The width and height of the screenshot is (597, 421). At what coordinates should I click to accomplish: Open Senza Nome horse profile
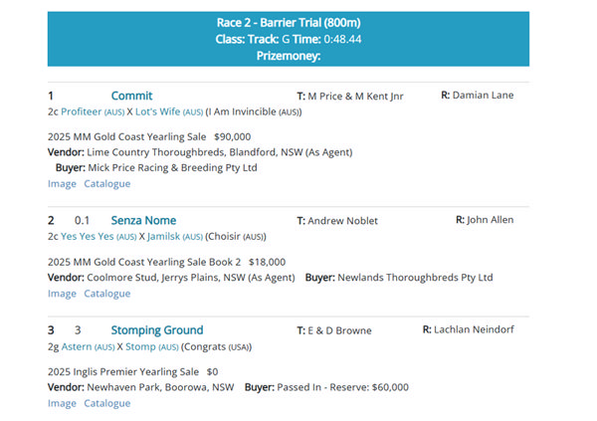point(143,220)
